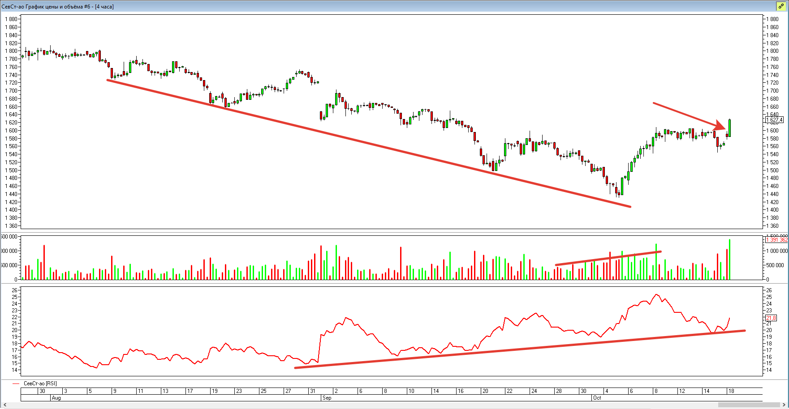Click the red line marker in the RSI legend
The height and width of the screenshot is (409, 789).
(x=16, y=383)
